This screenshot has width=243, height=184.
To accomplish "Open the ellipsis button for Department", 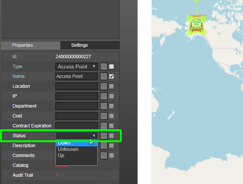I will point(103,106).
